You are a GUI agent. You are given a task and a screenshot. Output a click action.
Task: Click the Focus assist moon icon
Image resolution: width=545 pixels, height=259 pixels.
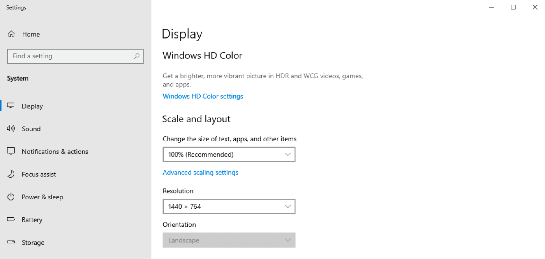[x=11, y=174]
